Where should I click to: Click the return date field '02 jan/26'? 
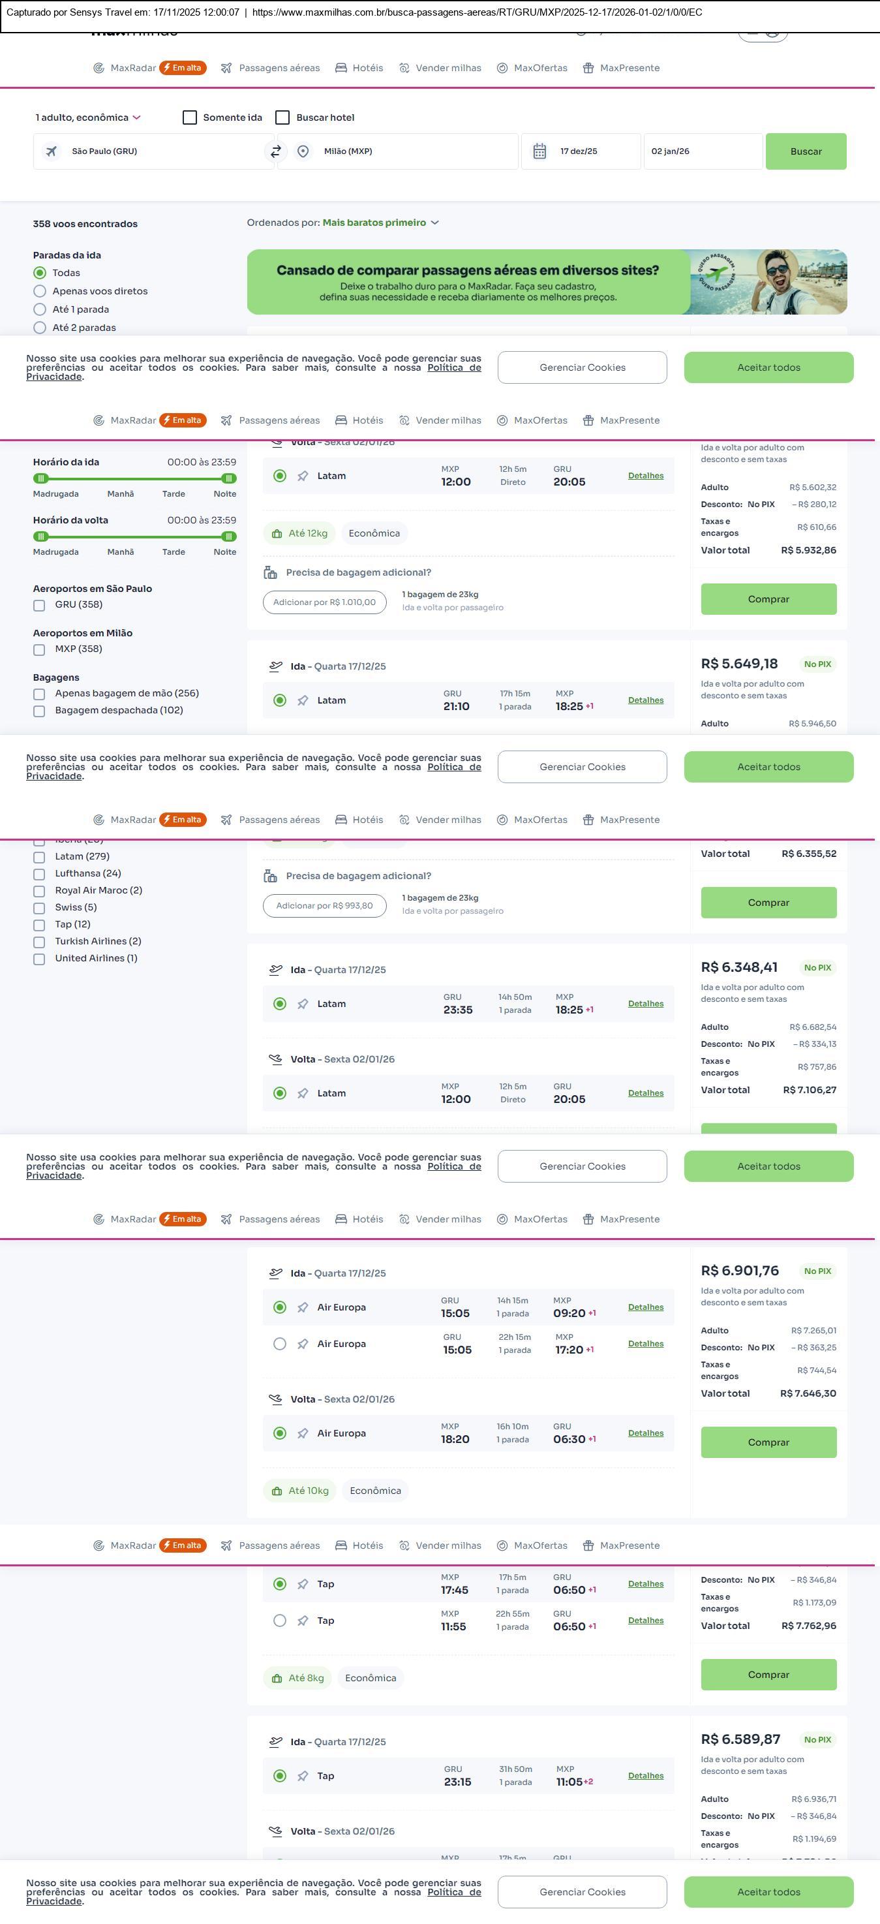[703, 151]
